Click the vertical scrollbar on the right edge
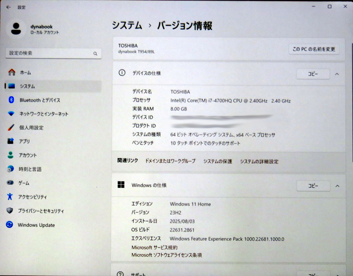The image size is (353, 276). pos(352,104)
